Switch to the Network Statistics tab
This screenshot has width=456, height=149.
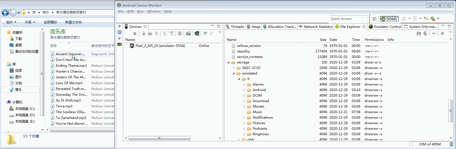pyautogui.click(x=316, y=26)
